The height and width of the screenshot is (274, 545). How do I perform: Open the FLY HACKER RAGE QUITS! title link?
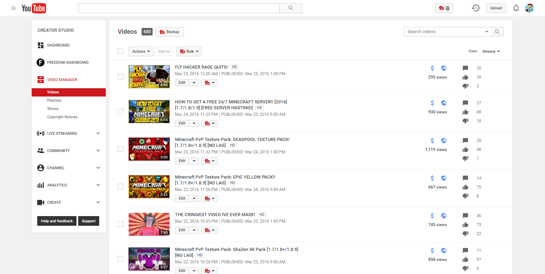(x=201, y=67)
